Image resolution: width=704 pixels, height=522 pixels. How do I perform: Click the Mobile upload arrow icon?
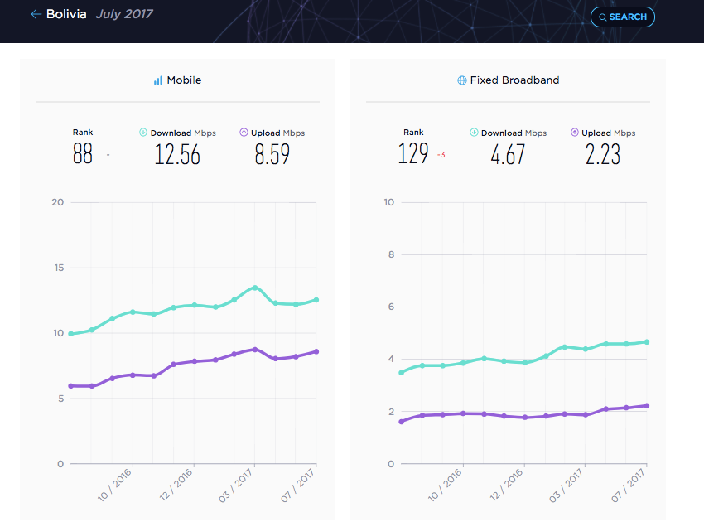244,132
